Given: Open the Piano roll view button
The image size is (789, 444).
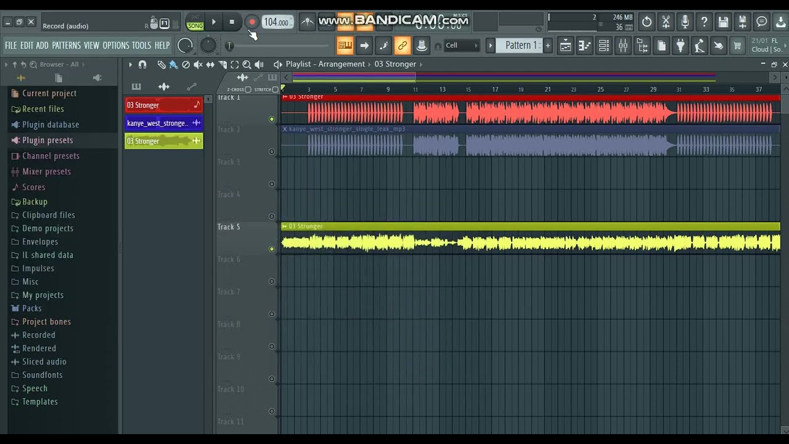Looking at the screenshot, I should (x=584, y=45).
